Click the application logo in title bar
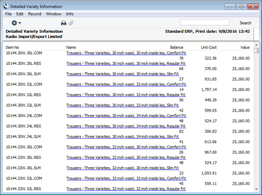The image size is (262, 195). click(6, 6)
